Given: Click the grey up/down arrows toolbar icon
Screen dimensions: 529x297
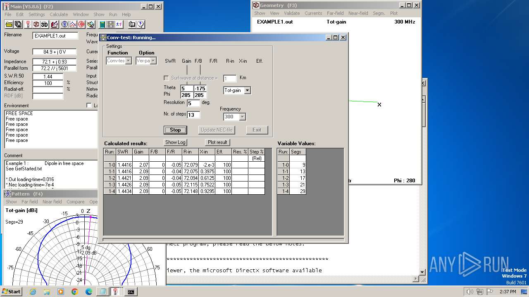Looking at the screenshot, I should [x=110, y=24].
